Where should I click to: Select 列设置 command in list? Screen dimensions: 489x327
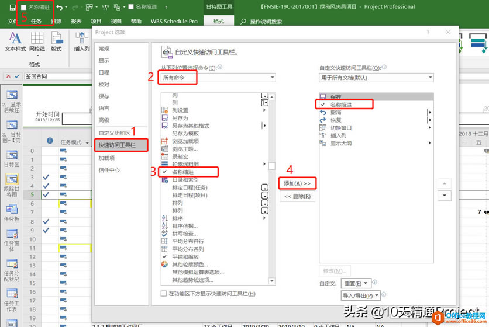[x=180, y=110]
